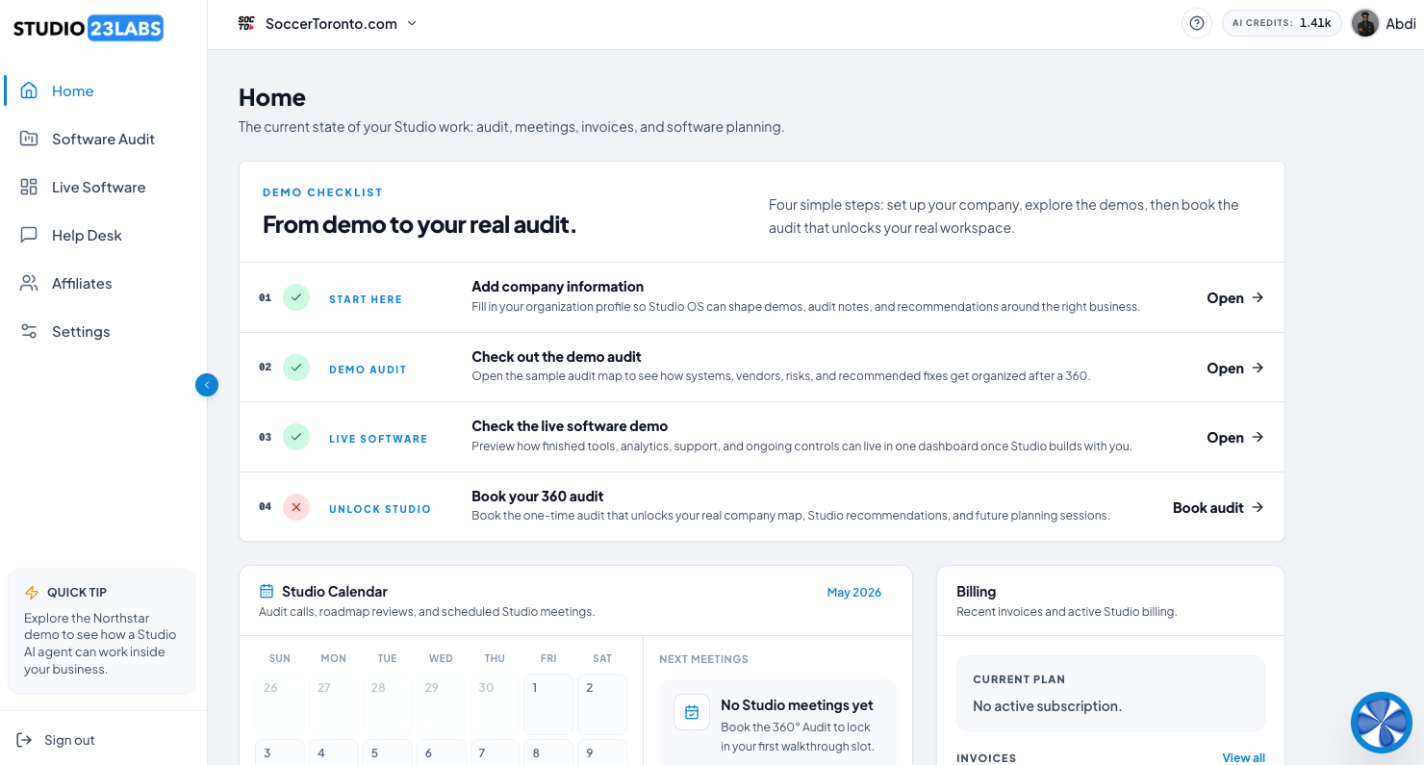Click the lightning Quick Tip icon
Viewport: 1424px width, 765px height.
click(x=32, y=593)
